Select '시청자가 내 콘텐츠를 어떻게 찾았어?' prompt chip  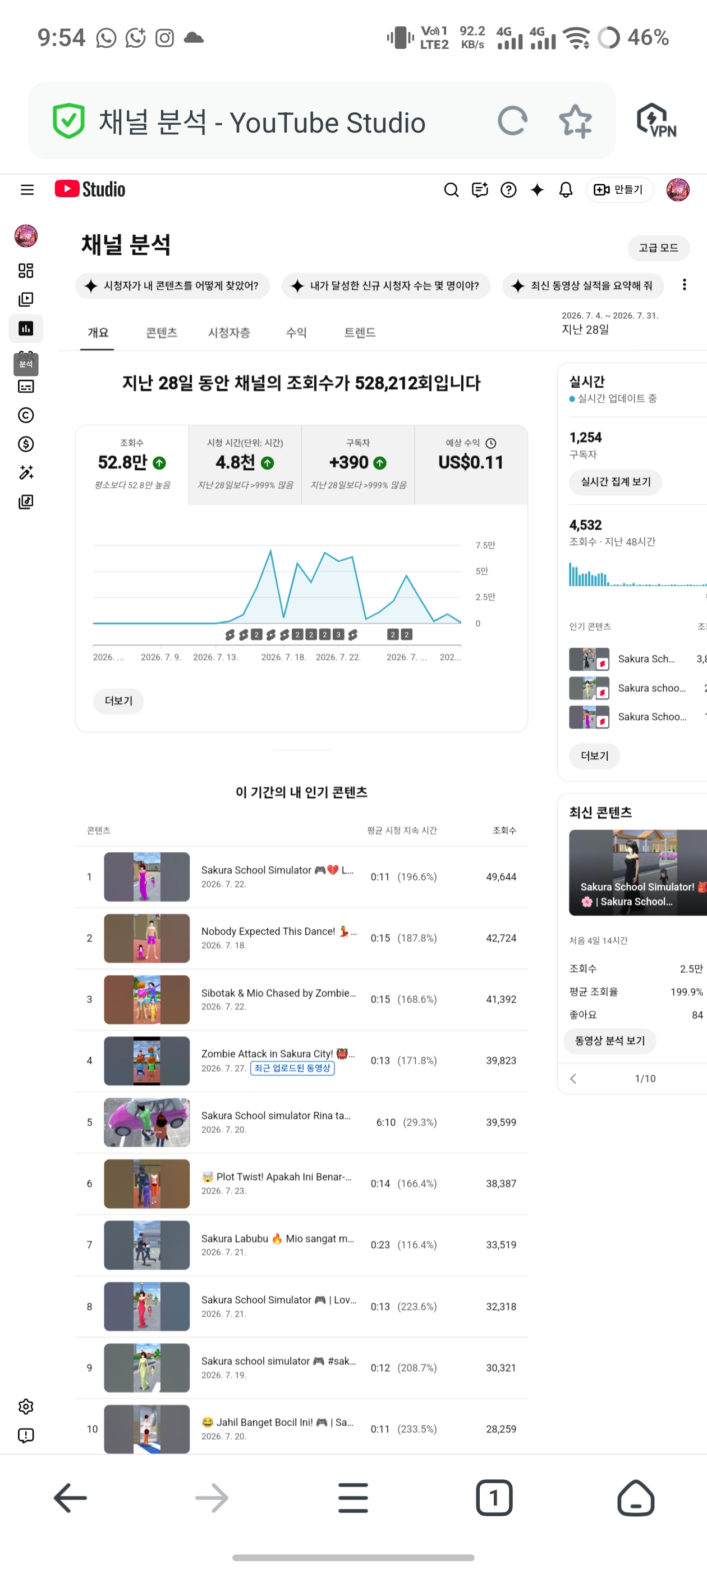173,286
